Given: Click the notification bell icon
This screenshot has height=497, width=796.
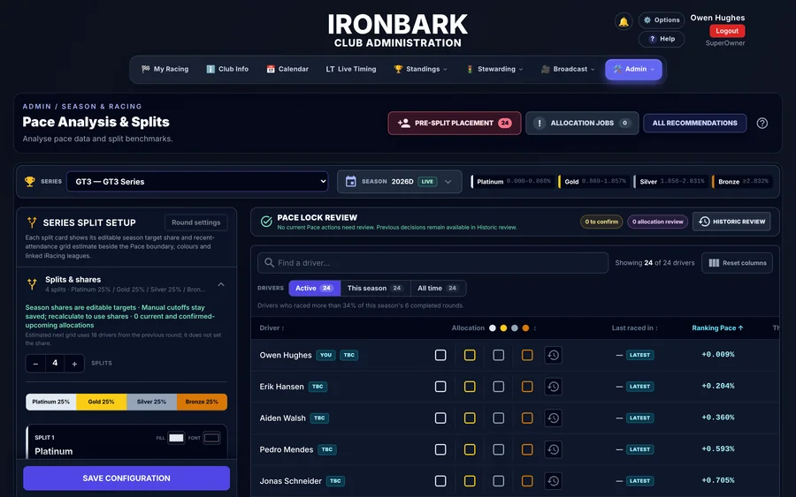Looking at the screenshot, I should (x=624, y=22).
